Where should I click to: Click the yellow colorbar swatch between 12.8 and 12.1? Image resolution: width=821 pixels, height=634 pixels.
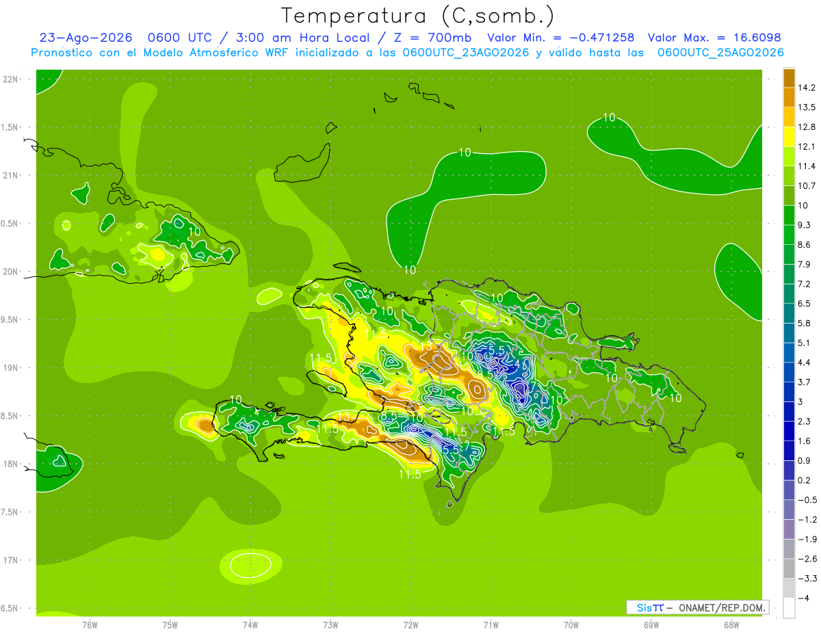(x=789, y=136)
